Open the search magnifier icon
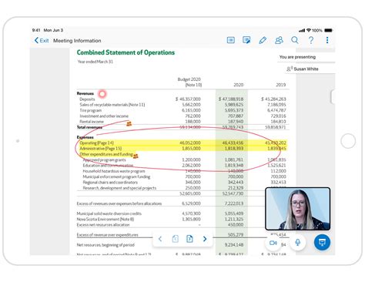The image size is (365, 282). 295,40
